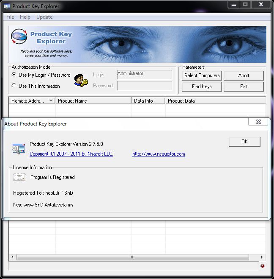Click the Registered To hepL3r text
Image resolution: width=274 pixels, height=279 pixels.
tap(43, 193)
